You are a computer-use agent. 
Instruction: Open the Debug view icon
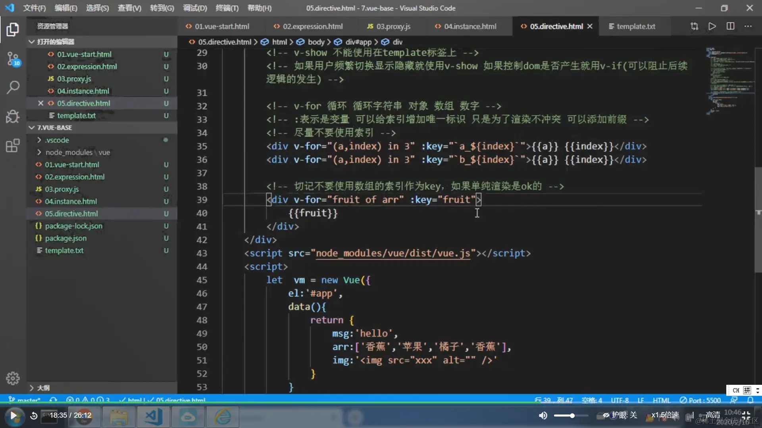[13, 117]
